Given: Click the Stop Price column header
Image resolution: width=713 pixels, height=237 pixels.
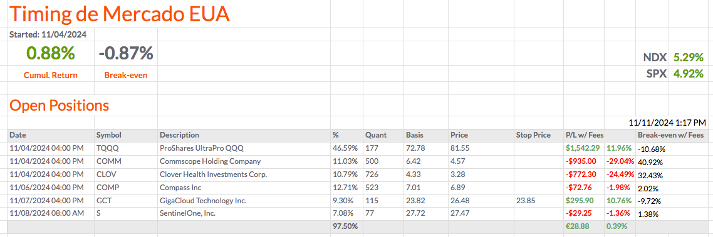Looking at the screenshot, I should 533,135.
